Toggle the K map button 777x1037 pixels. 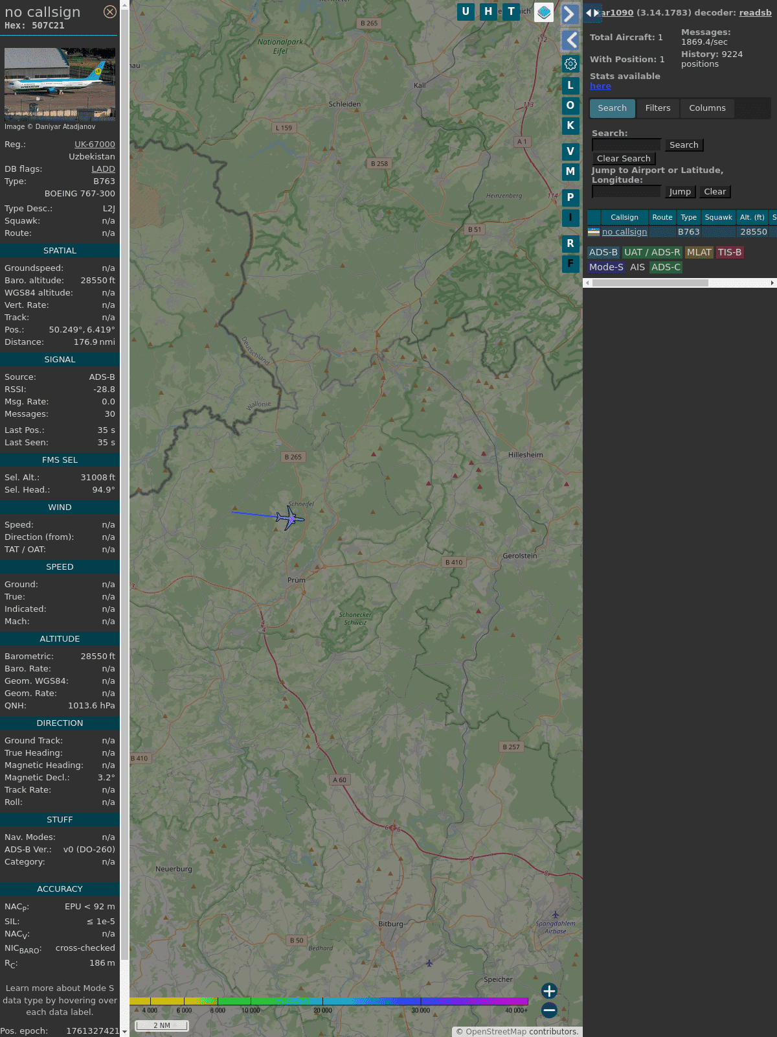[570, 126]
